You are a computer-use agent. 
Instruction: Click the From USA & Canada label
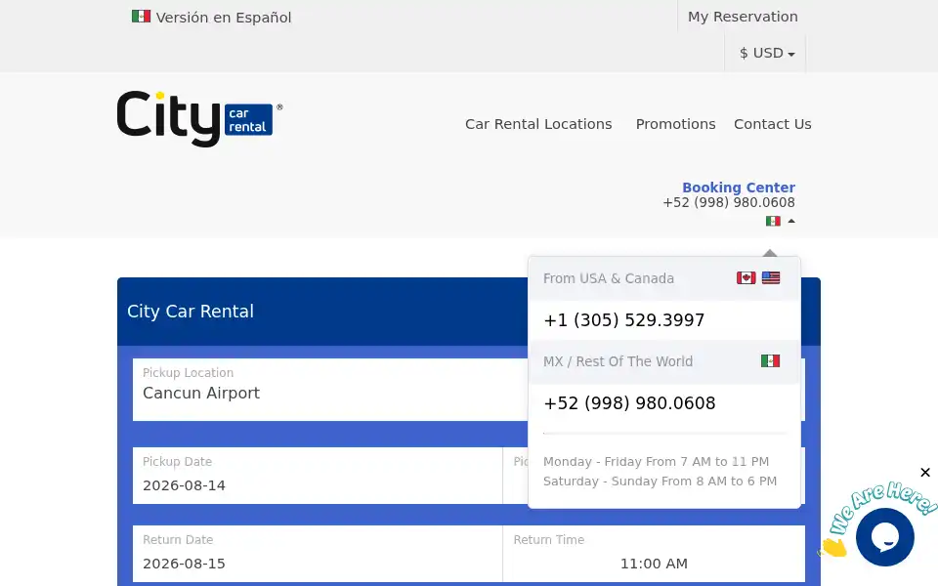609,278
